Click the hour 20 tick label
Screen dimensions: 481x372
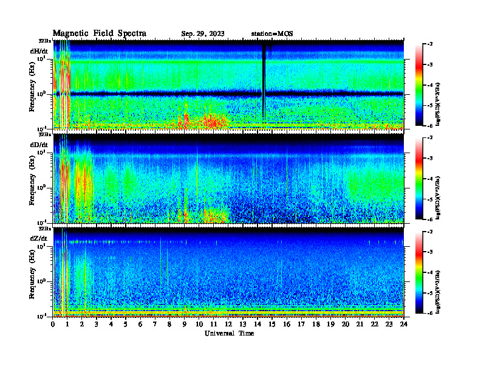346,324
